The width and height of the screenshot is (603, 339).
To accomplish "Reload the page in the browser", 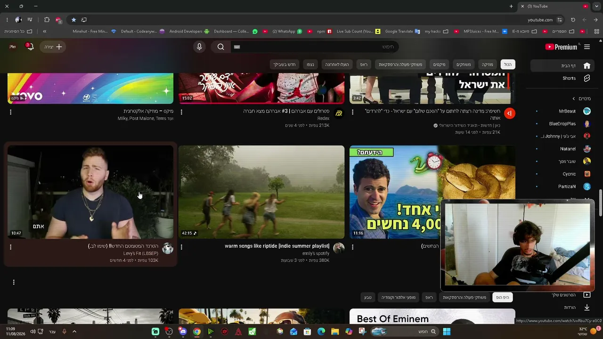I will pyautogui.click(x=573, y=20).
